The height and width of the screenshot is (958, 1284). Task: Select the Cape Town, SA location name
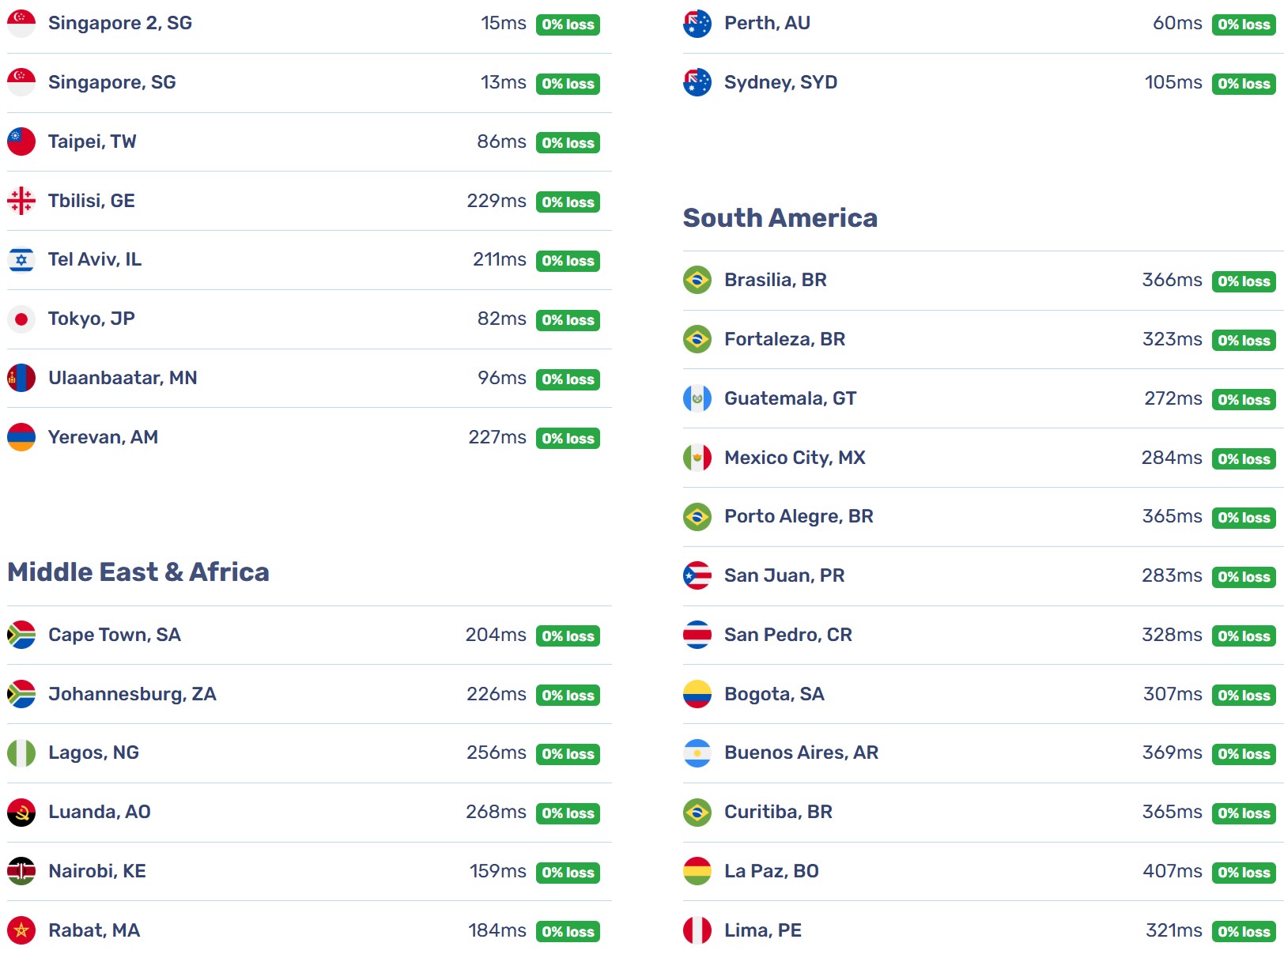pyautogui.click(x=115, y=635)
